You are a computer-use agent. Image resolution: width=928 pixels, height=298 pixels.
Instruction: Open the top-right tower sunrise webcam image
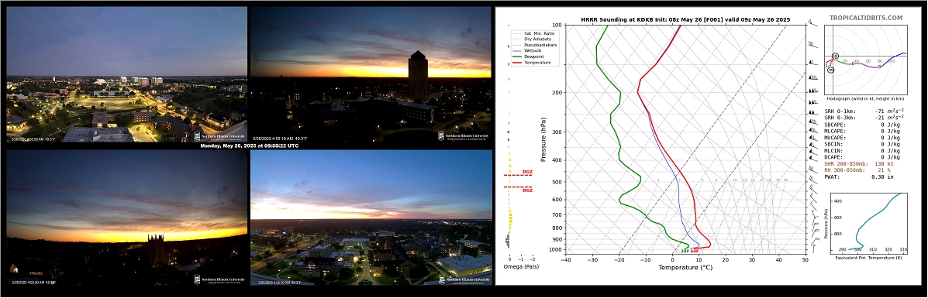371,74
